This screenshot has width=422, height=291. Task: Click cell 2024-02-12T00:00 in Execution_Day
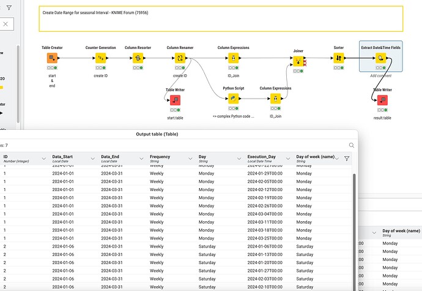click(x=265, y=189)
